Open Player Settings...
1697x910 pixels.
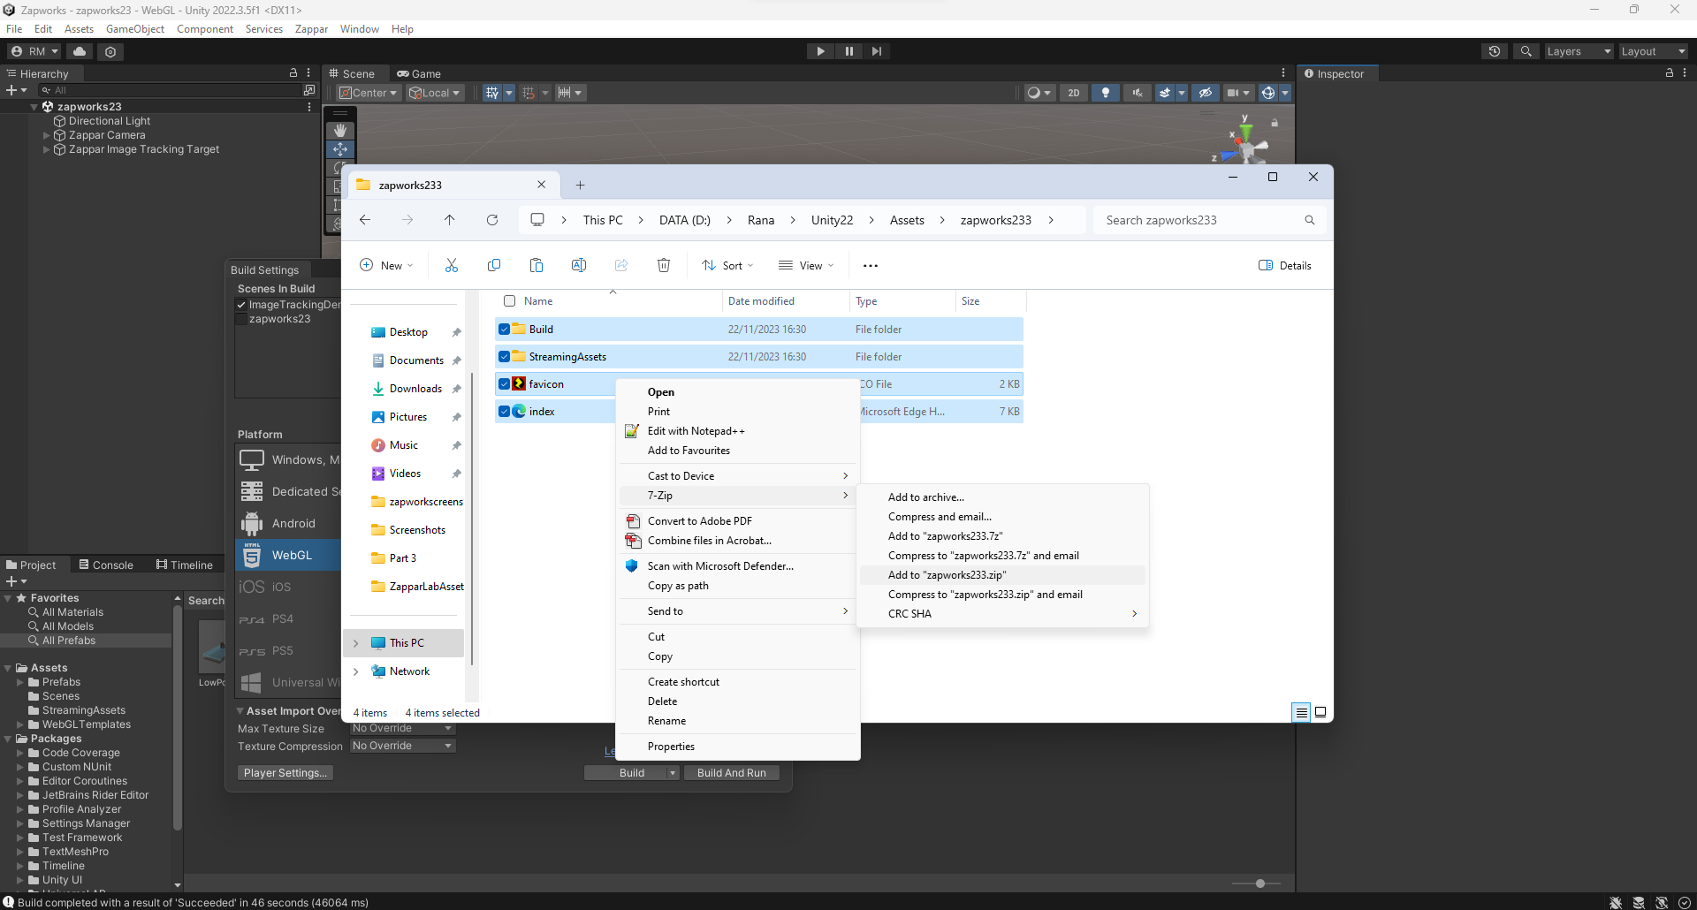point(285,773)
